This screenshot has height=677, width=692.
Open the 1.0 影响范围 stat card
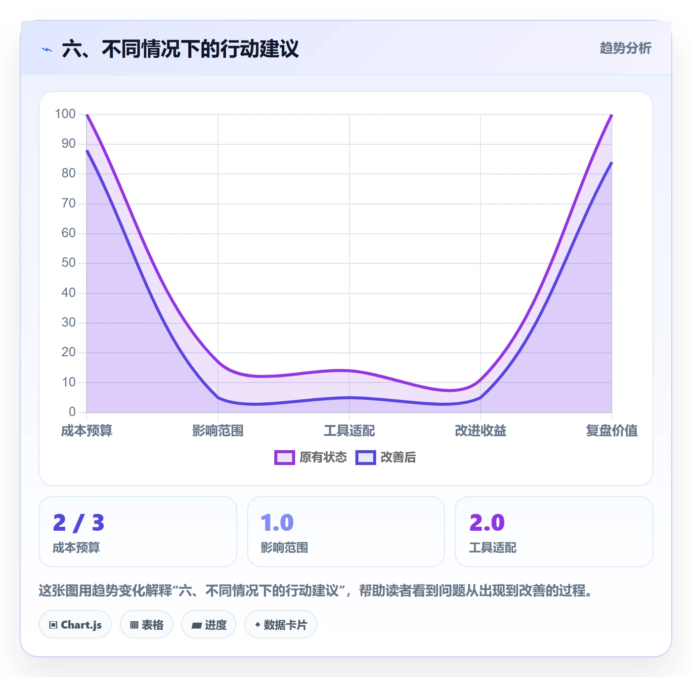pos(346,532)
